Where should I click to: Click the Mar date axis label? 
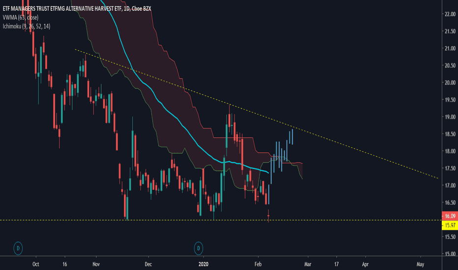(x=308, y=264)
